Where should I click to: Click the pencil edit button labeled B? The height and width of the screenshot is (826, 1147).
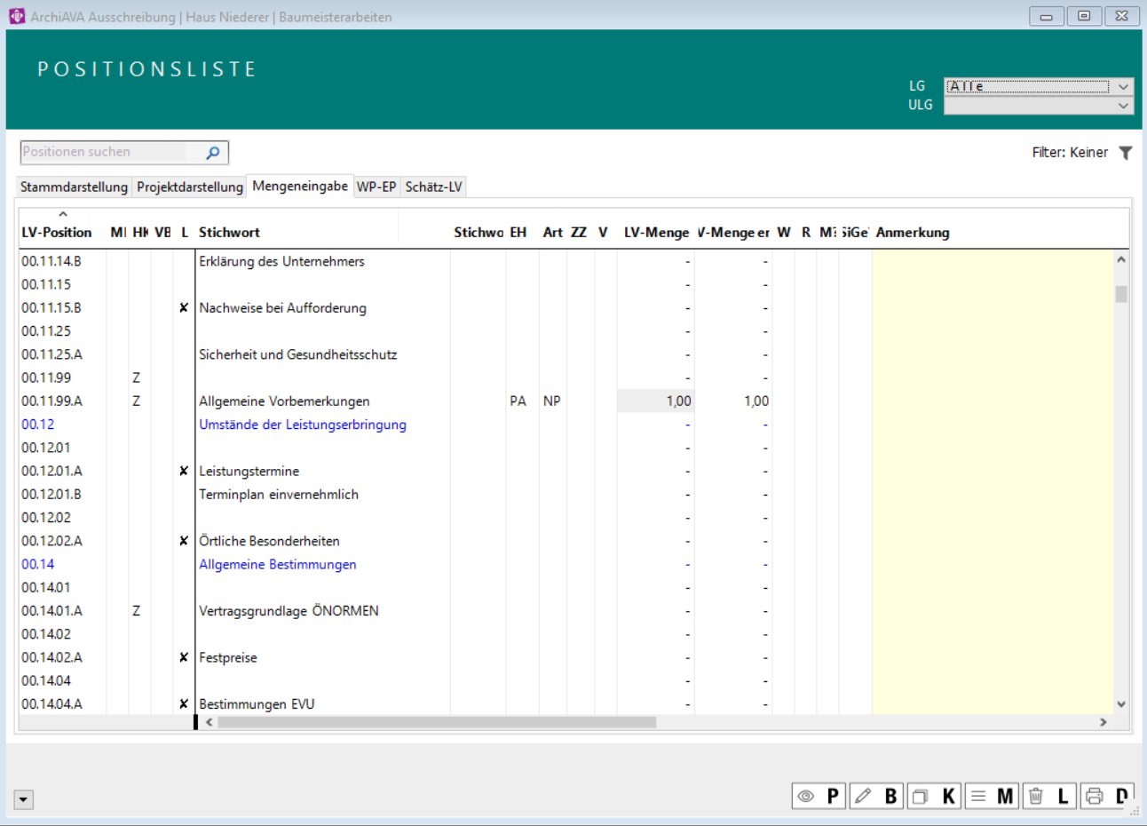(876, 796)
